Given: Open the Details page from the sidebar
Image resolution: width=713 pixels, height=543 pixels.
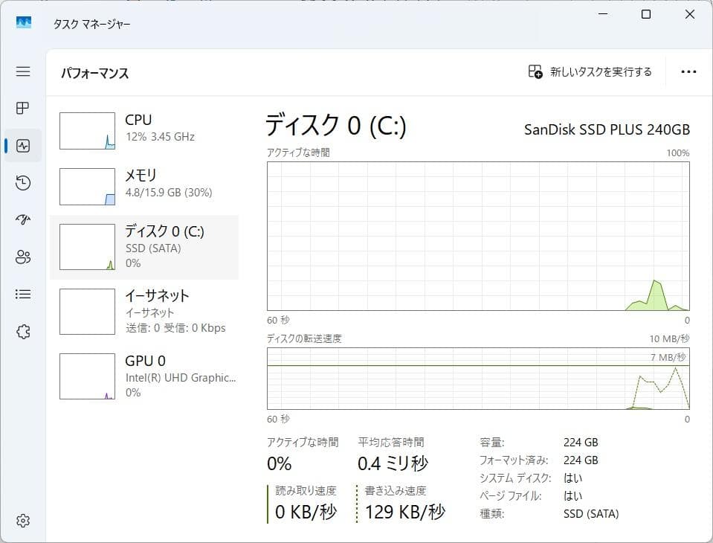Looking at the screenshot, I should click(22, 294).
